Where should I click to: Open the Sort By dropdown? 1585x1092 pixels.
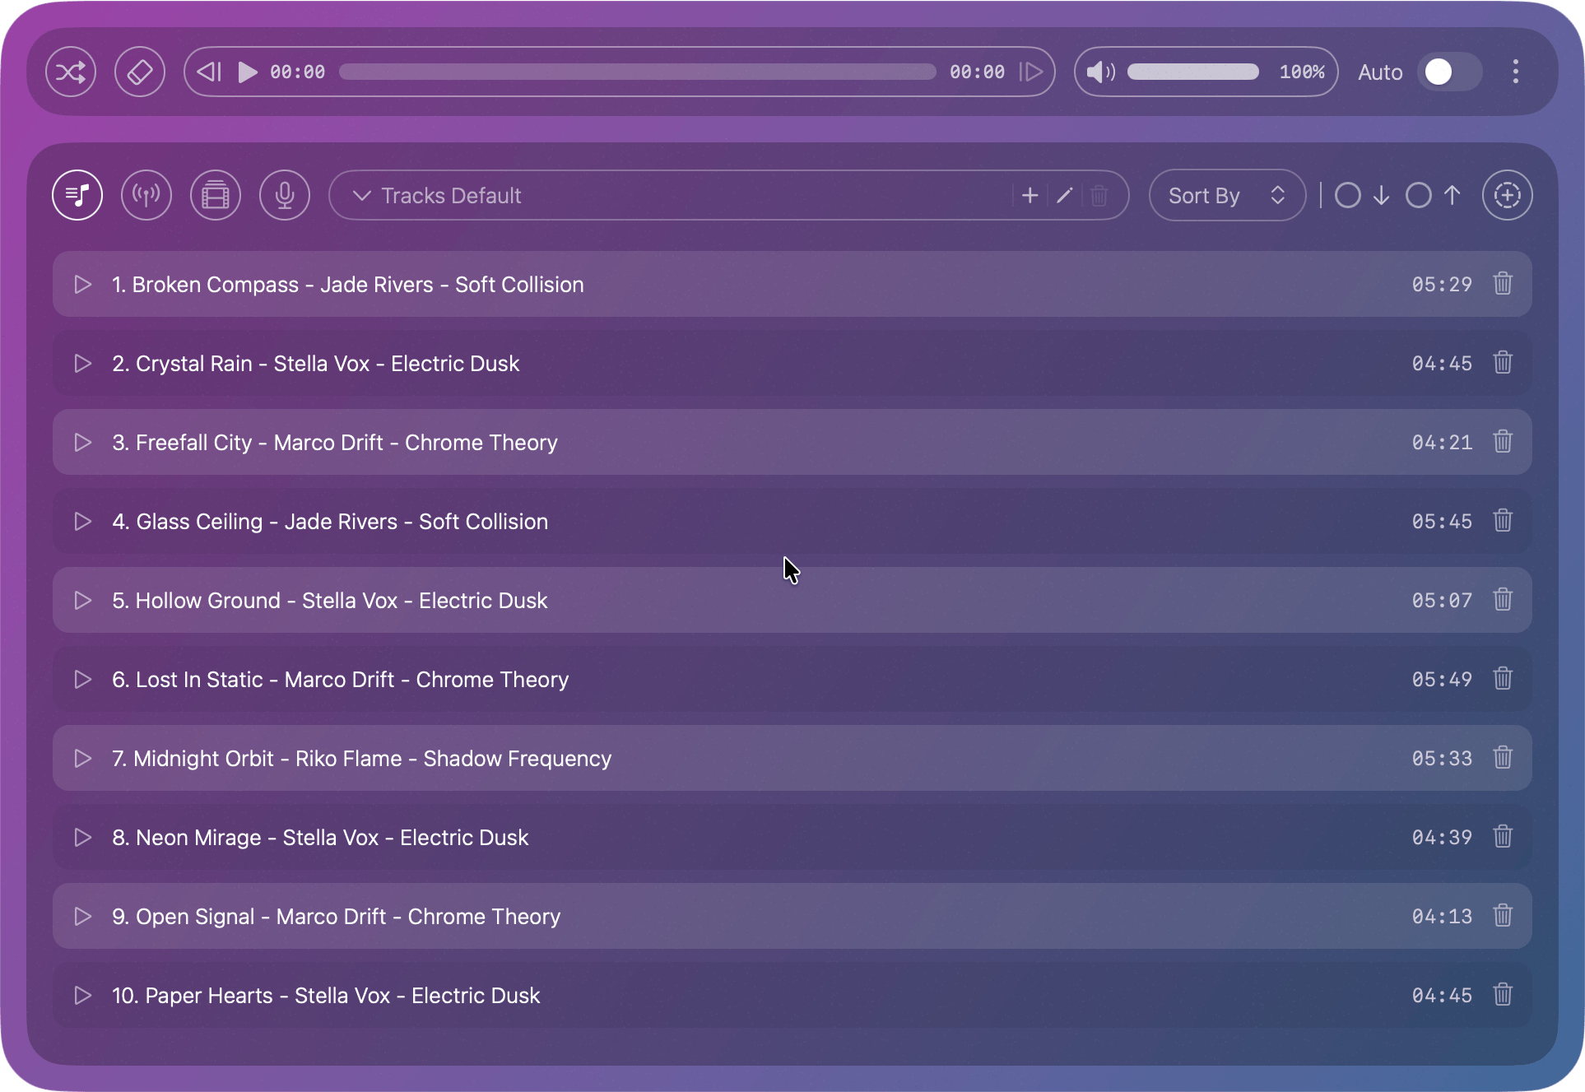click(x=1226, y=195)
